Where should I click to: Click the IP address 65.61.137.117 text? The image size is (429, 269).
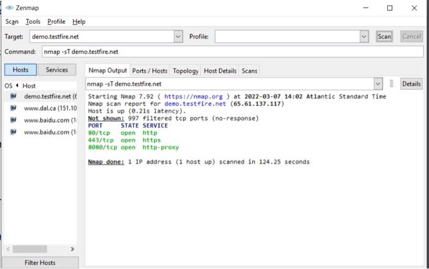pyautogui.click(x=257, y=104)
